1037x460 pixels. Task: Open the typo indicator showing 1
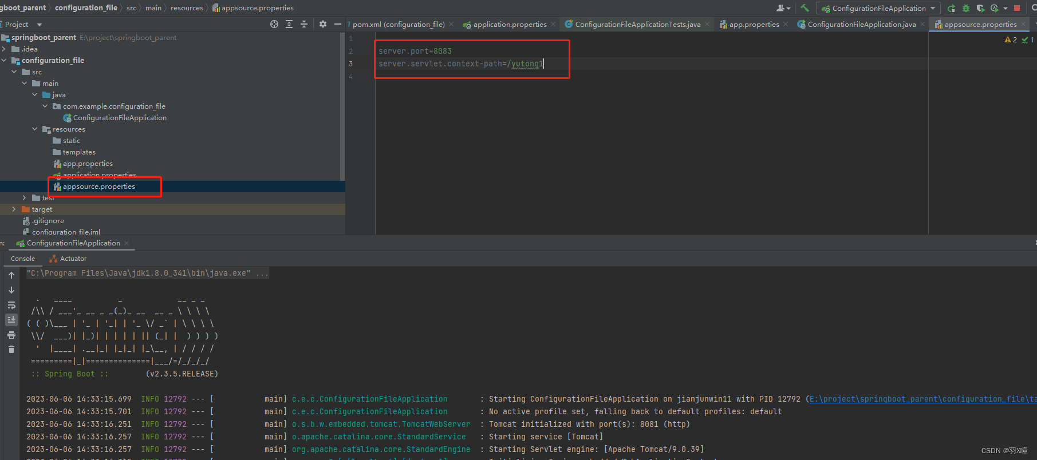(1028, 39)
